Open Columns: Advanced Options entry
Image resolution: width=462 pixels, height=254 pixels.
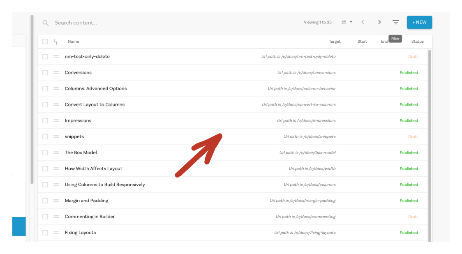(96, 89)
